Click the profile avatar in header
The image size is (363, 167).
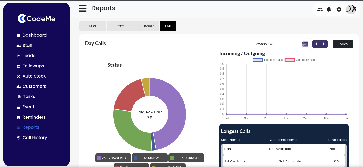(351, 9)
